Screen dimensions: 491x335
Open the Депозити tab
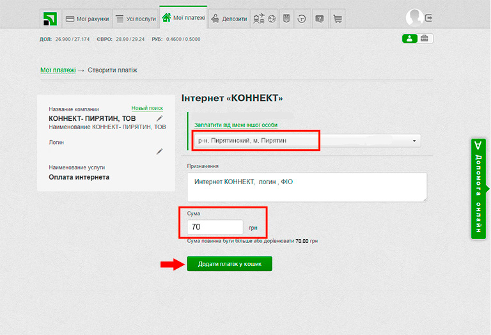tap(229, 19)
